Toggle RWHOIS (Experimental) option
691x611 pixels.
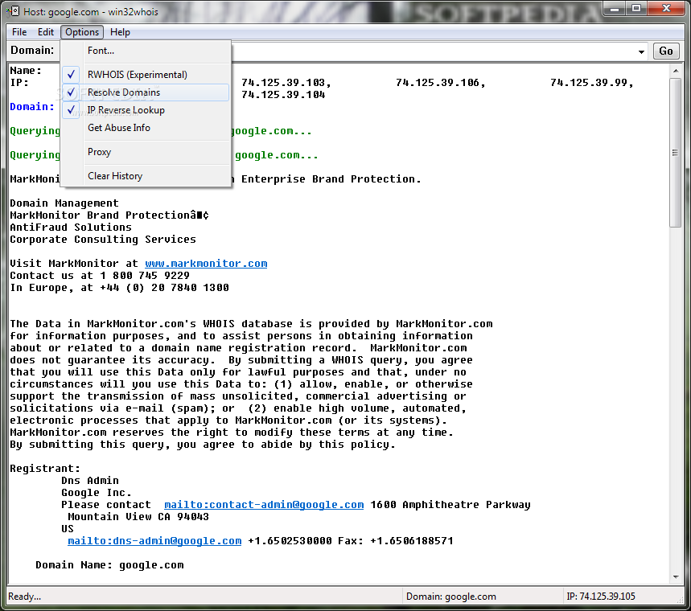click(146, 75)
